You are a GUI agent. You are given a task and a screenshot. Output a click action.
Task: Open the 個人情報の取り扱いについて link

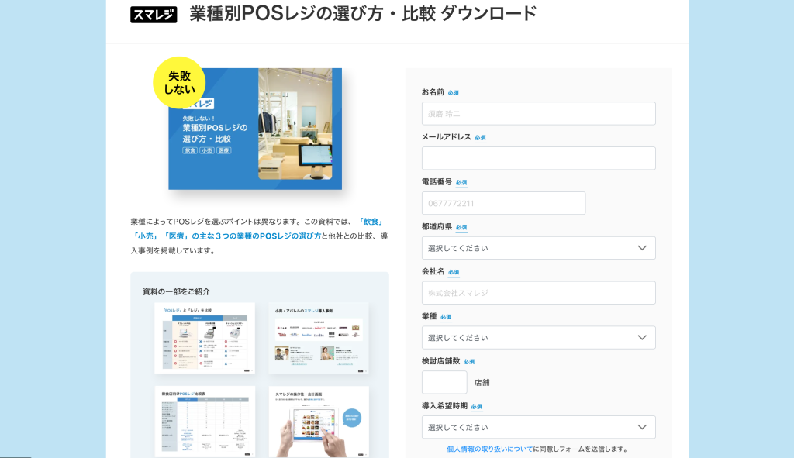coord(489,449)
